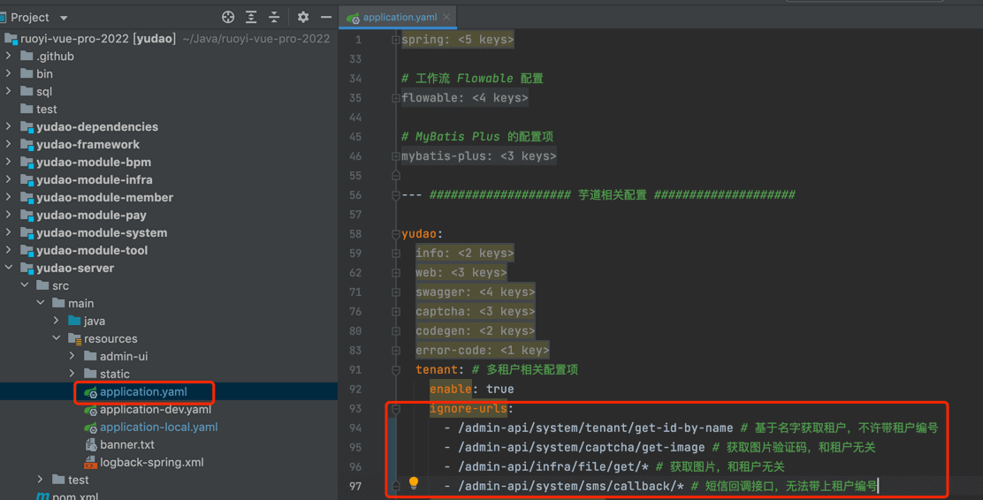Select logback-spring.xml in the tree
The height and width of the screenshot is (500, 983).
(x=151, y=462)
